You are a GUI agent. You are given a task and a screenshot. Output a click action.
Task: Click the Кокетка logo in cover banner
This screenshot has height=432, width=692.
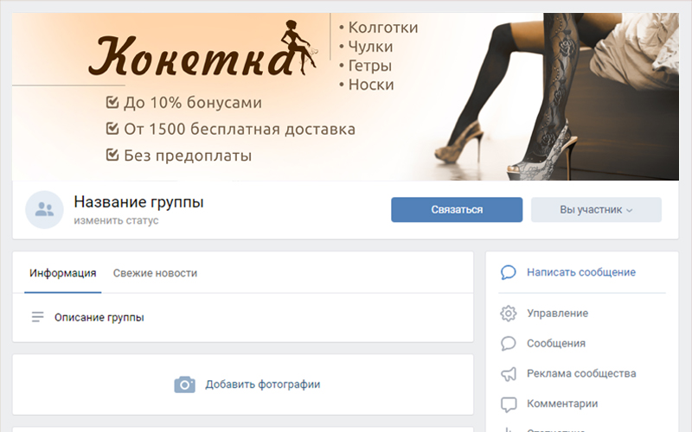coord(203,49)
